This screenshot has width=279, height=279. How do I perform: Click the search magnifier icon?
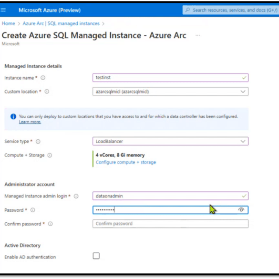pyautogui.click(x=187, y=10)
